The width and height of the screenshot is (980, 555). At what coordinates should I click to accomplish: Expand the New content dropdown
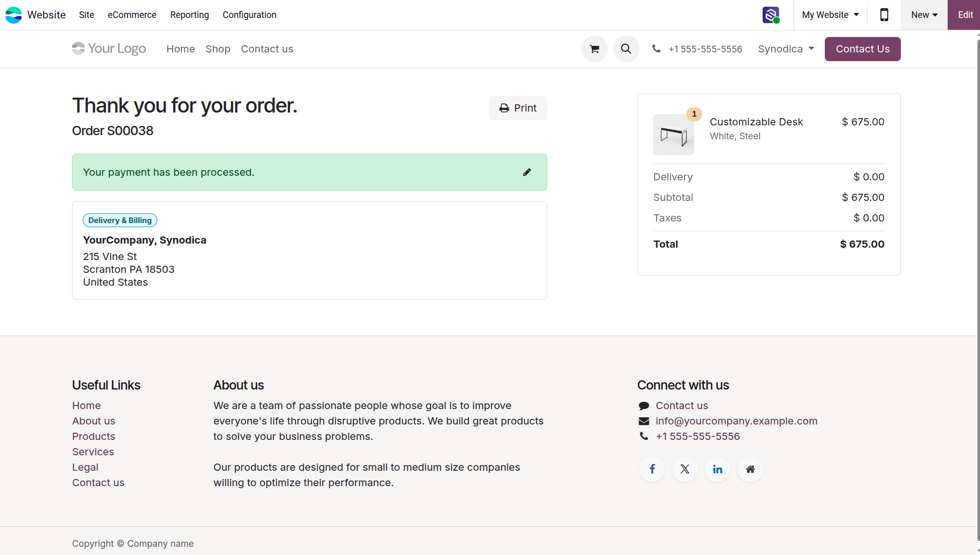924,15
